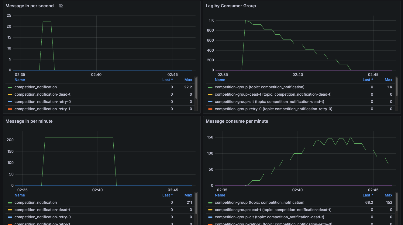Click the Message in per minute panel title
This screenshot has width=403, height=225.
pyautogui.click(x=29, y=121)
